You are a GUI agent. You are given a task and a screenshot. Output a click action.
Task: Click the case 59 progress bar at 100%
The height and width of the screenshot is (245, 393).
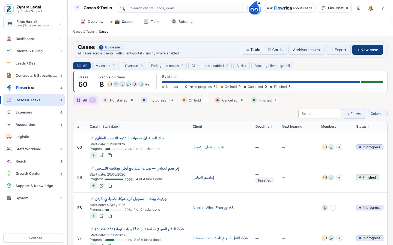tap(114, 179)
